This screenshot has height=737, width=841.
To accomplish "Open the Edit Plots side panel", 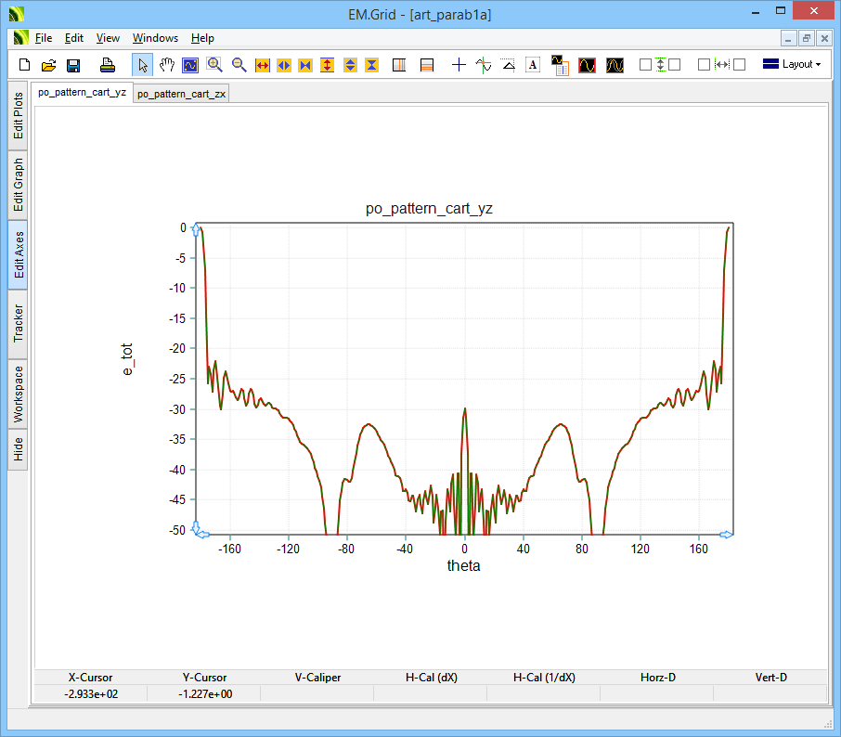I will (18, 116).
